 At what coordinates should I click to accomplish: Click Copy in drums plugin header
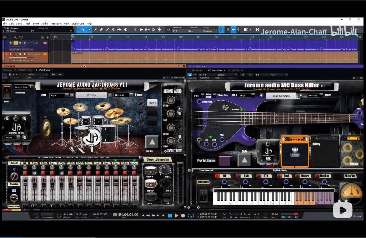(28, 78)
